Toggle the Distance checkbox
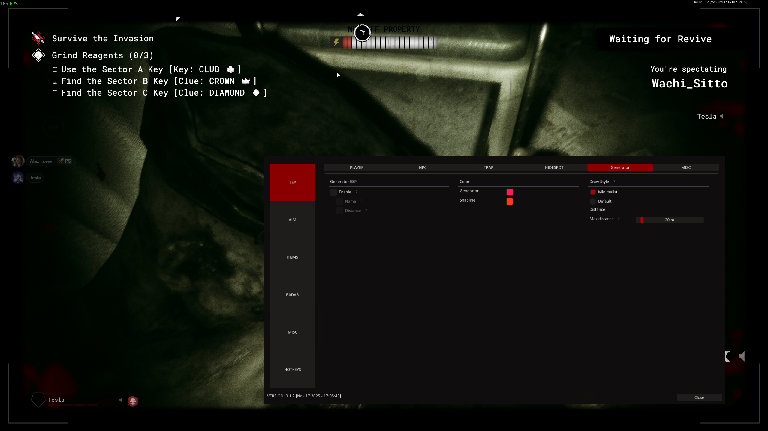 [x=340, y=211]
